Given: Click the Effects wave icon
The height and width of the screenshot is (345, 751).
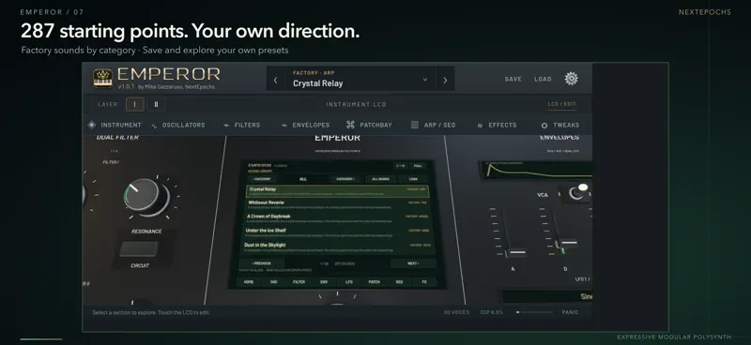Looking at the screenshot, I should click(480, 126).
